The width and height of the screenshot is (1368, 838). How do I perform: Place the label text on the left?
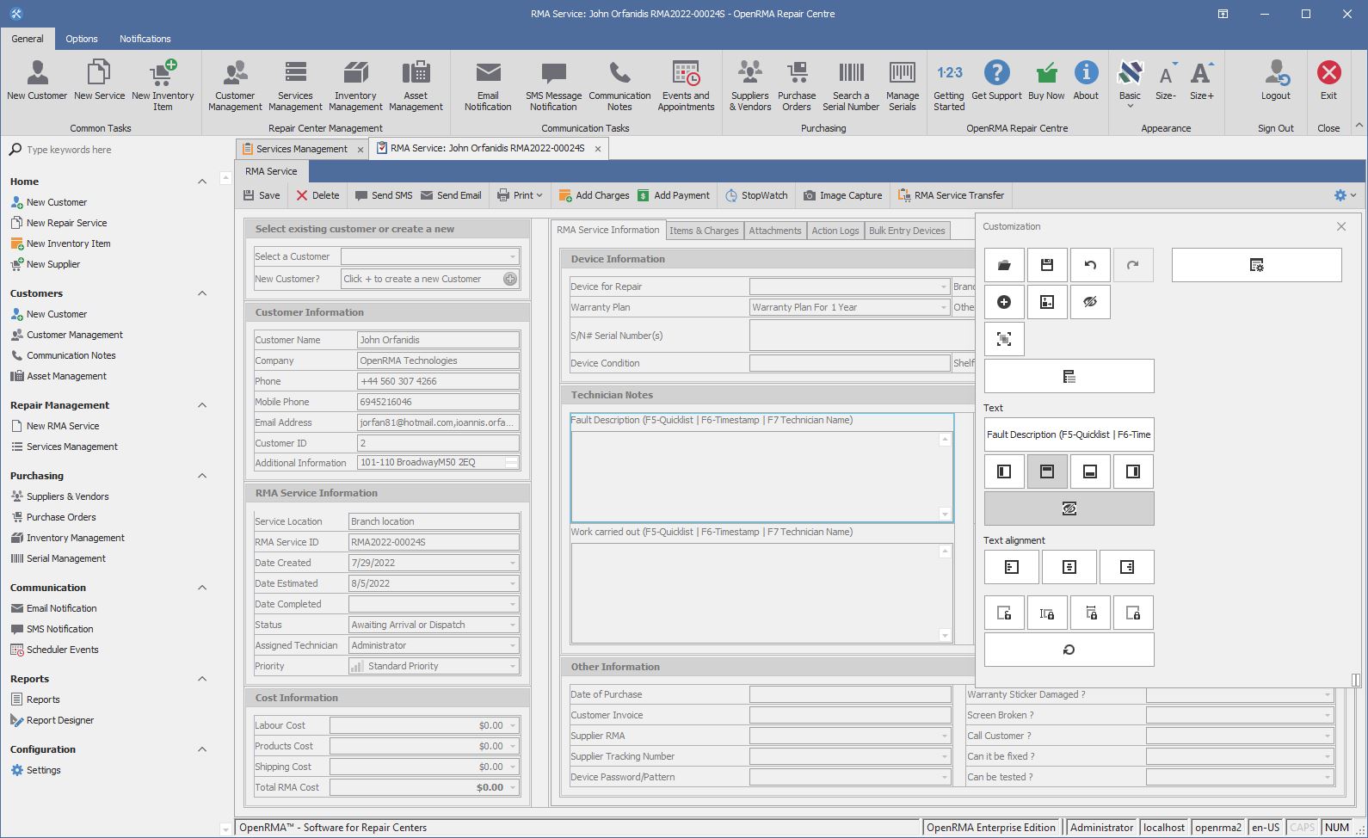[1004, 471]
